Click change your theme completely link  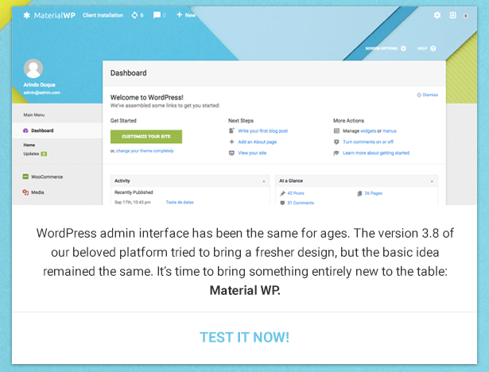tap(145, 151)
